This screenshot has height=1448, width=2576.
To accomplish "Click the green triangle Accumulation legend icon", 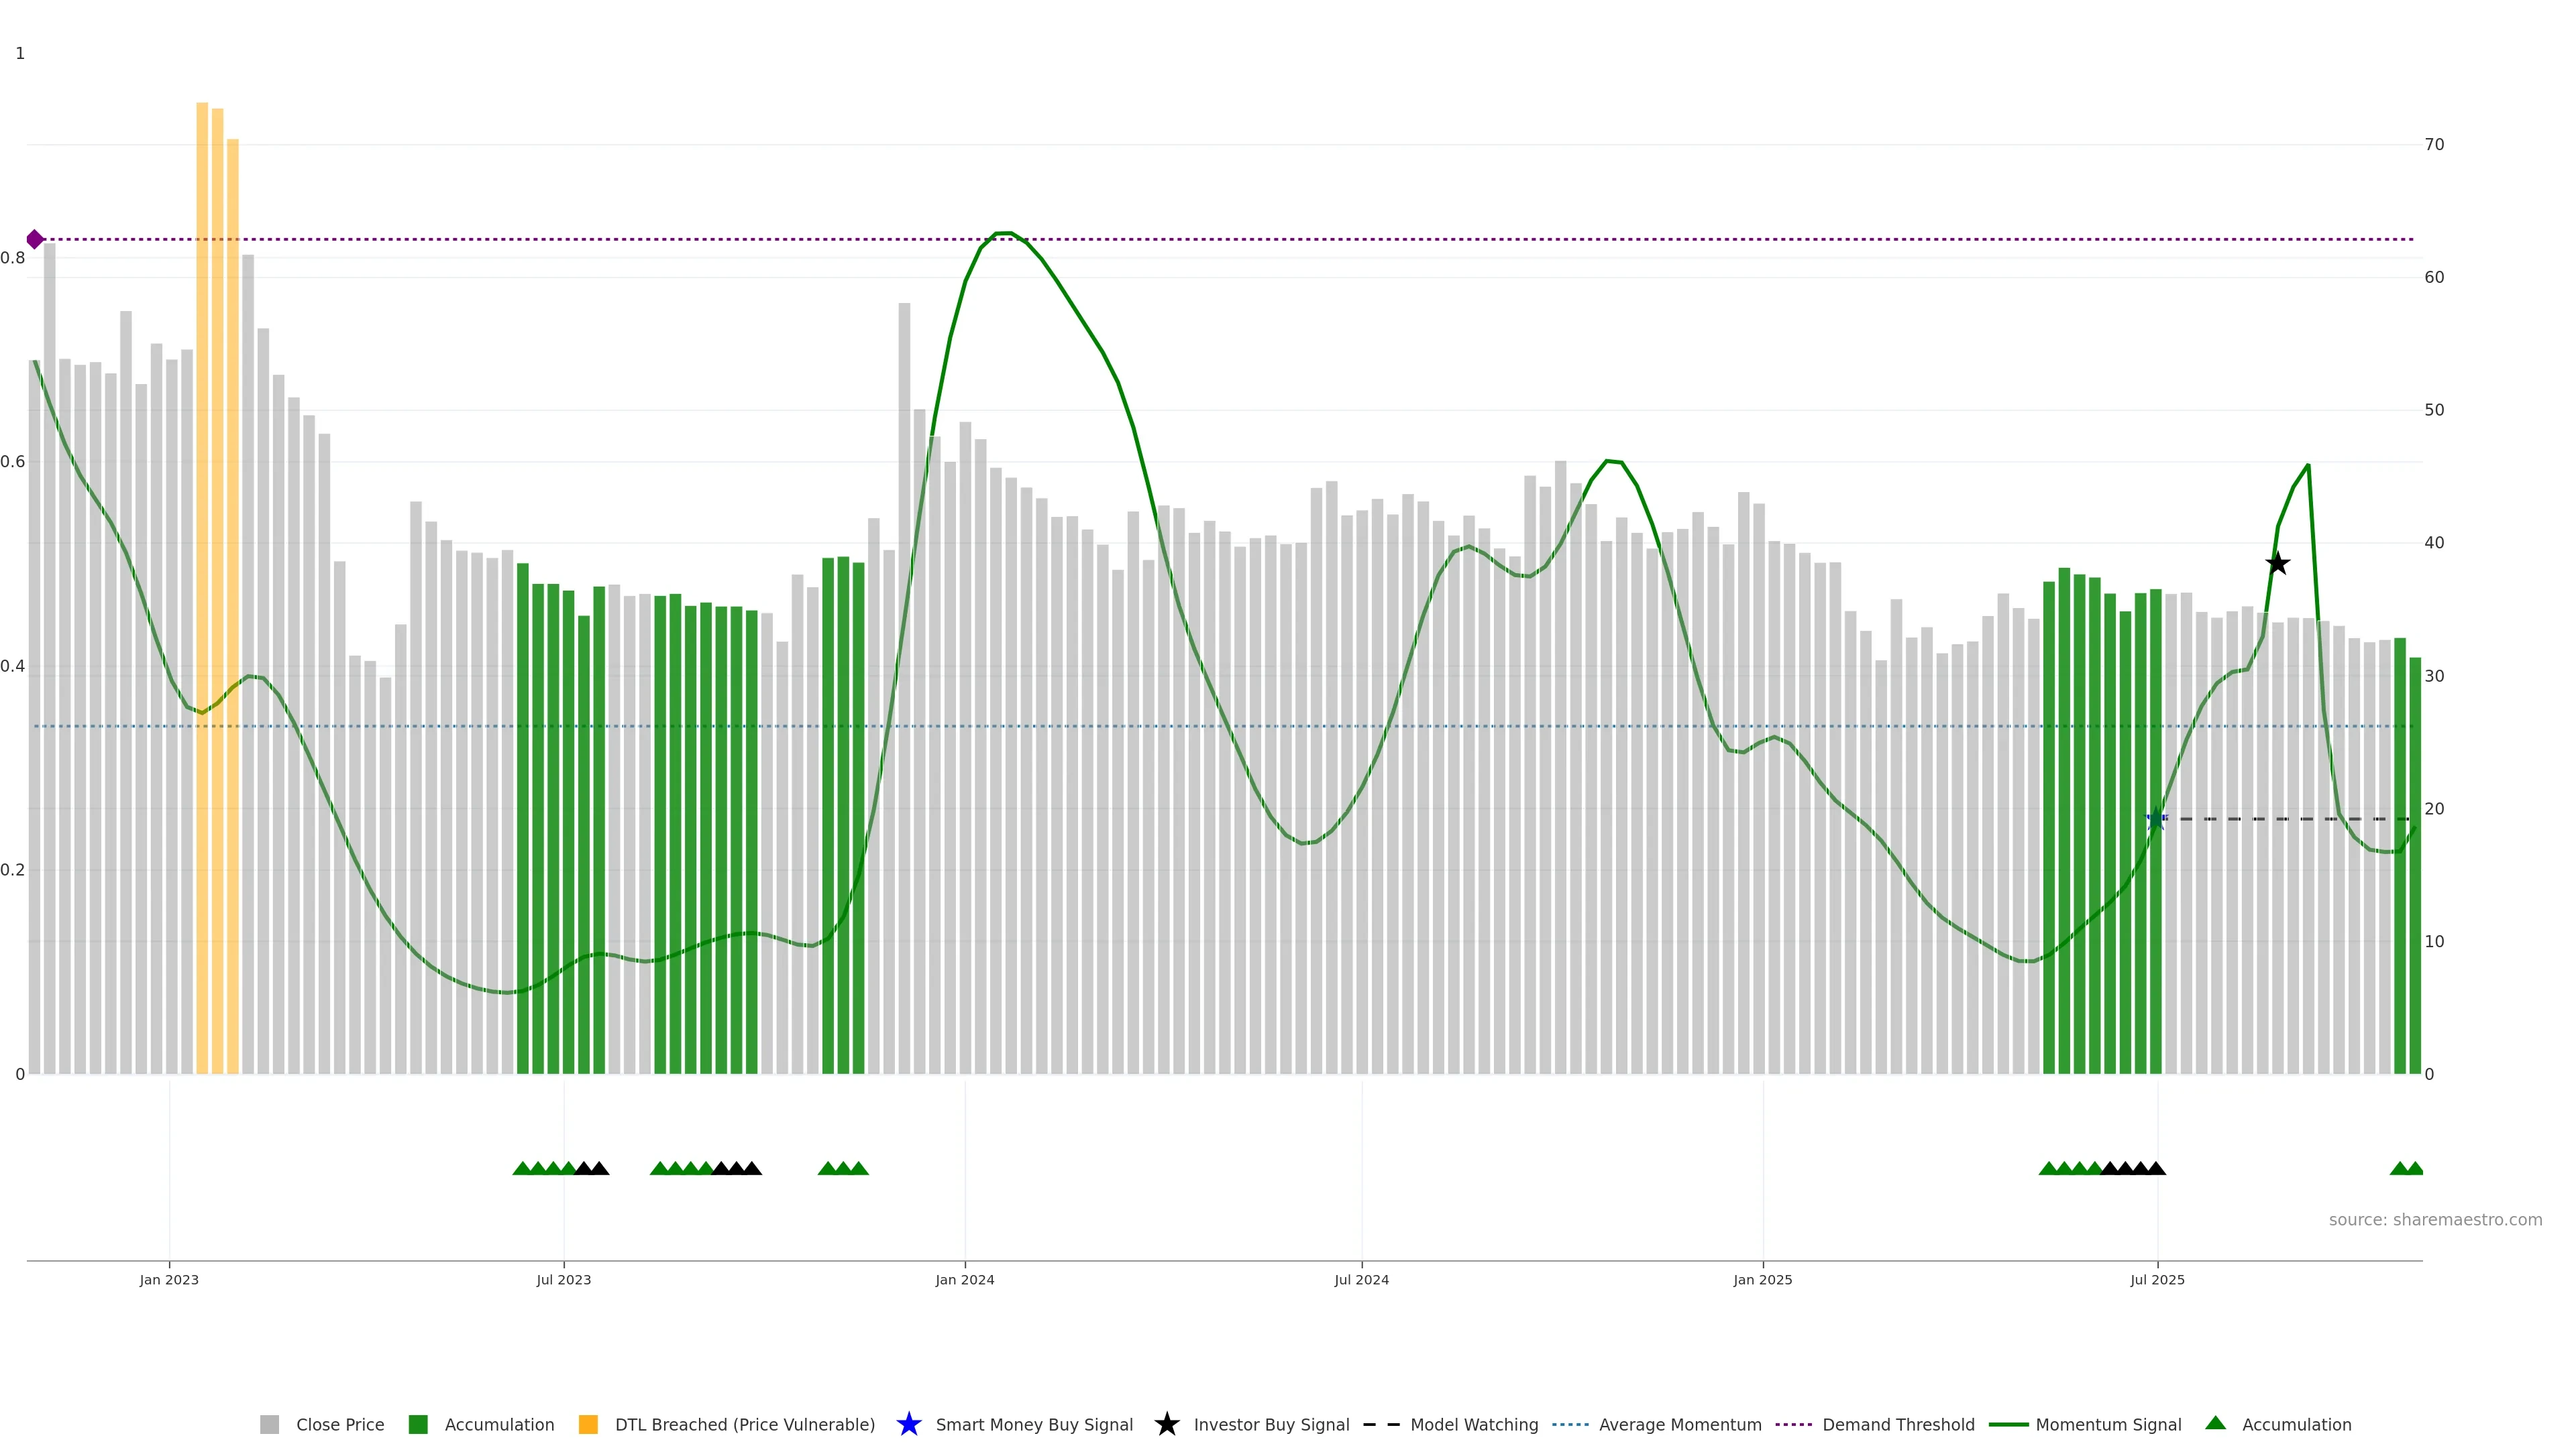I will (2216, 1423).
